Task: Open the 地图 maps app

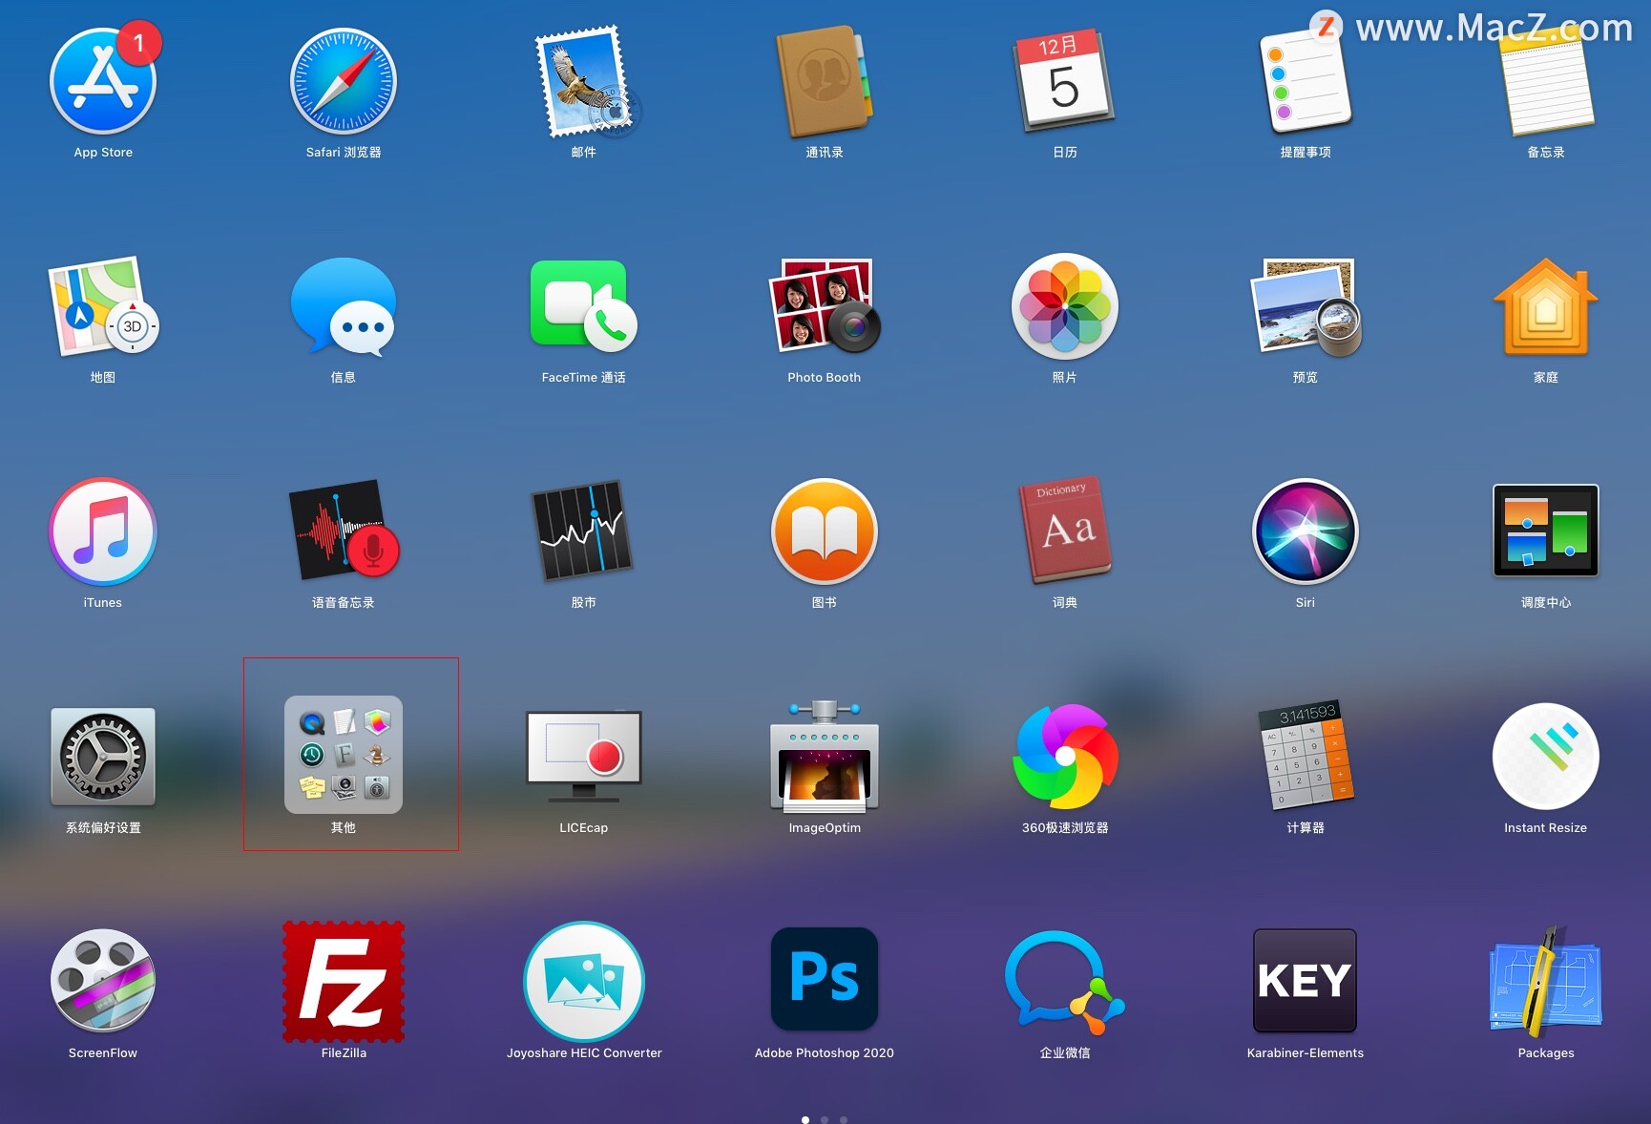Action: [103, 306]
